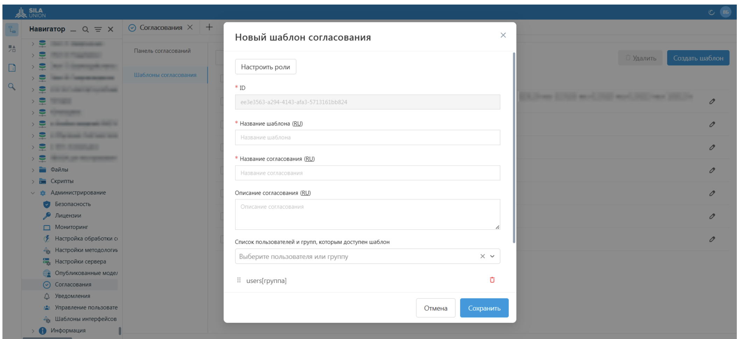This screenshot has width=741, height=339.
Task: Expand the Скрипты folder node
Action: (33, 181)
